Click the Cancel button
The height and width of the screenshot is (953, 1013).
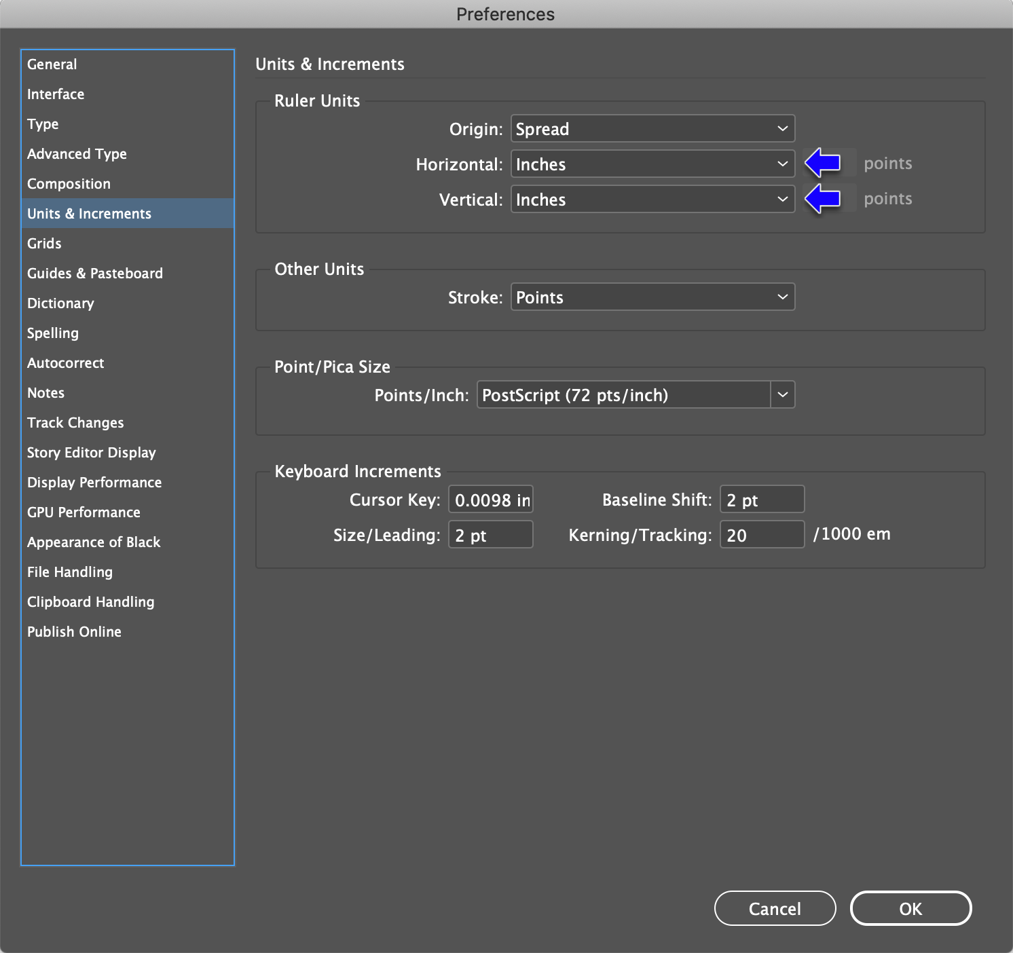[x=775, y=908]
